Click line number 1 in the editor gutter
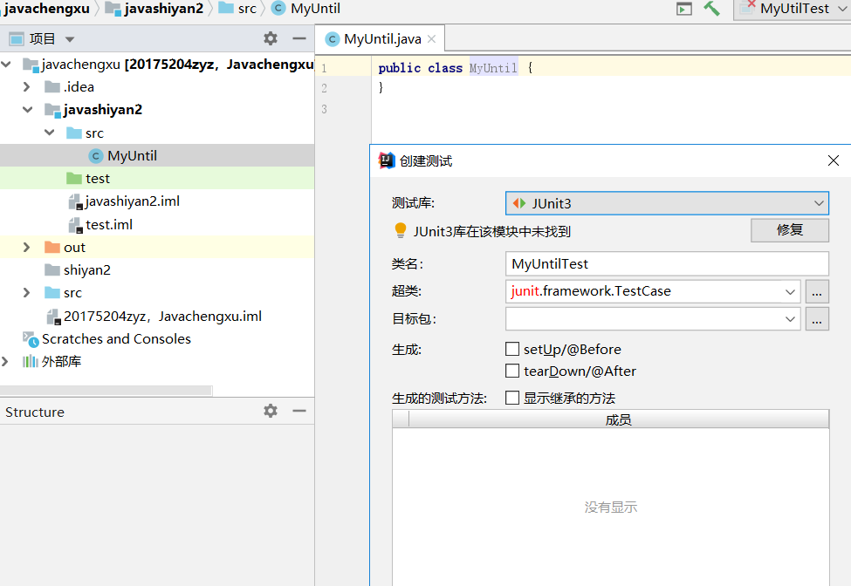The height and width of the screenshot is (586, 851). coord(324,68)
